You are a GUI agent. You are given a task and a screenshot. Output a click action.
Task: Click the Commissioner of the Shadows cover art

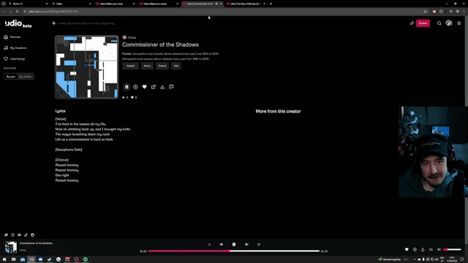click(86, 67)
